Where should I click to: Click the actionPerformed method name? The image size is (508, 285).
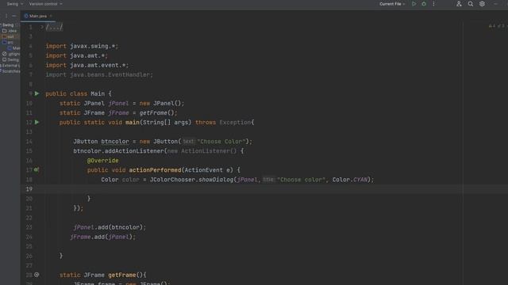click(155, 170)
